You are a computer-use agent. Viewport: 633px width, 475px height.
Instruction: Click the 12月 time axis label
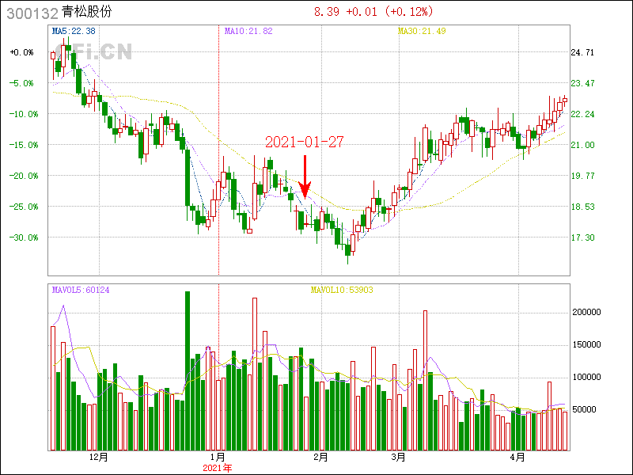tap(99, 458)
